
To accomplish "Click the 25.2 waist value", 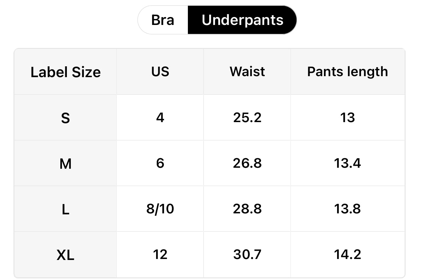I will click(x=247, y=118).
